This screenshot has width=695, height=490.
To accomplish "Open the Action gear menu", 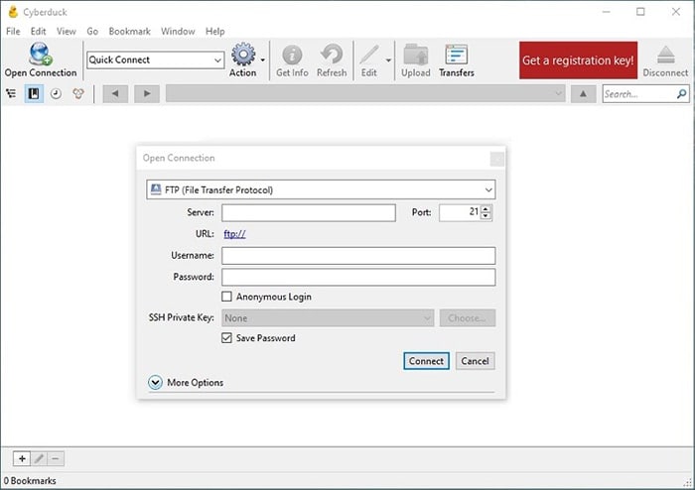I will (243, 55).
